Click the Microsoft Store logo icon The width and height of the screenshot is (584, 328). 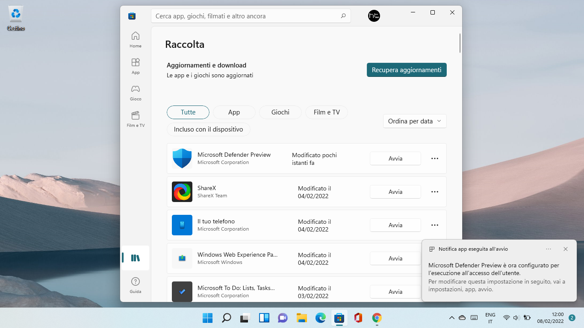[132, 16]
